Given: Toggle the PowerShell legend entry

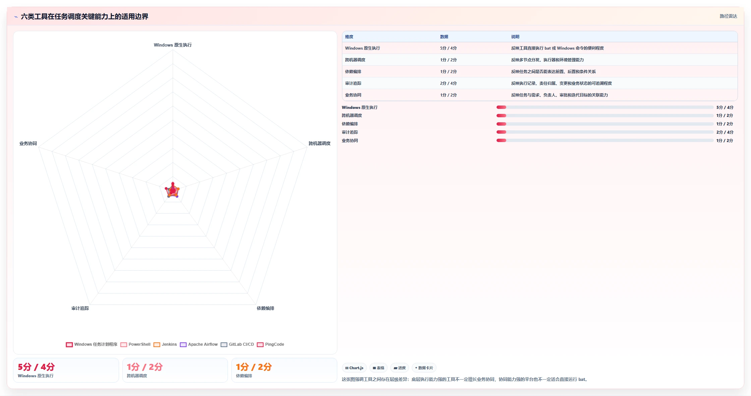Looking at the screenshot, I should pyautogui.click(x=135, y=344).
